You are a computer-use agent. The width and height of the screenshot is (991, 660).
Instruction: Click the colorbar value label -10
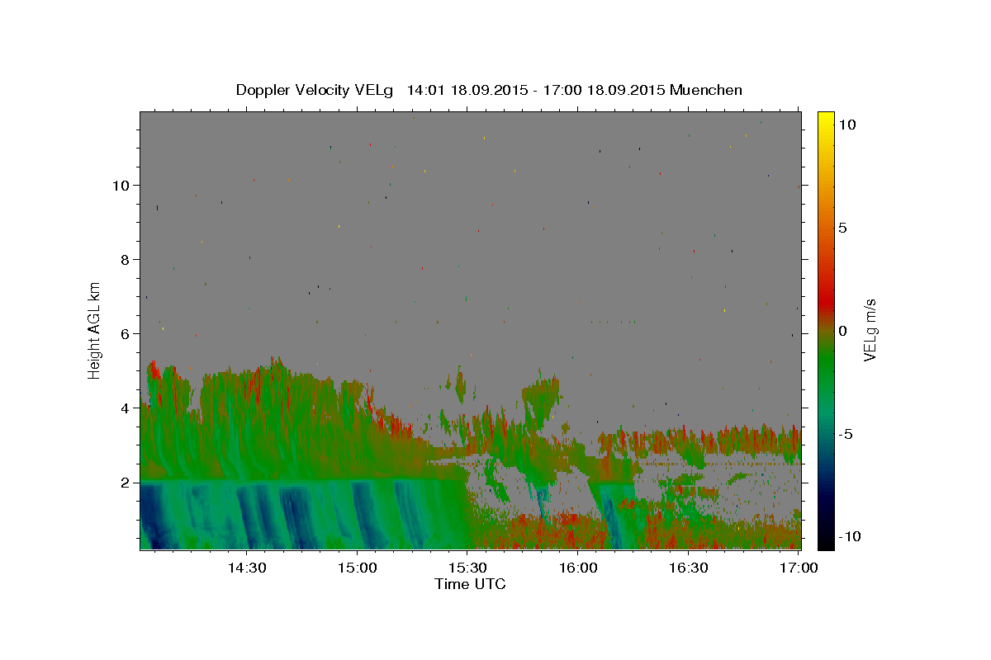848,537
